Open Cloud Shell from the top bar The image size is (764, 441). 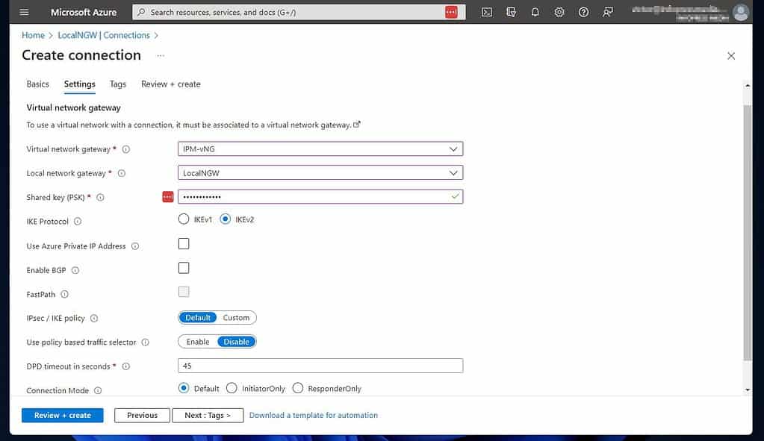tap(486, 12)
